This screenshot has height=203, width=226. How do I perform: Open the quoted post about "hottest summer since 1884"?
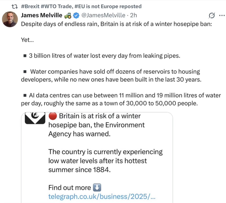point(105,161)
